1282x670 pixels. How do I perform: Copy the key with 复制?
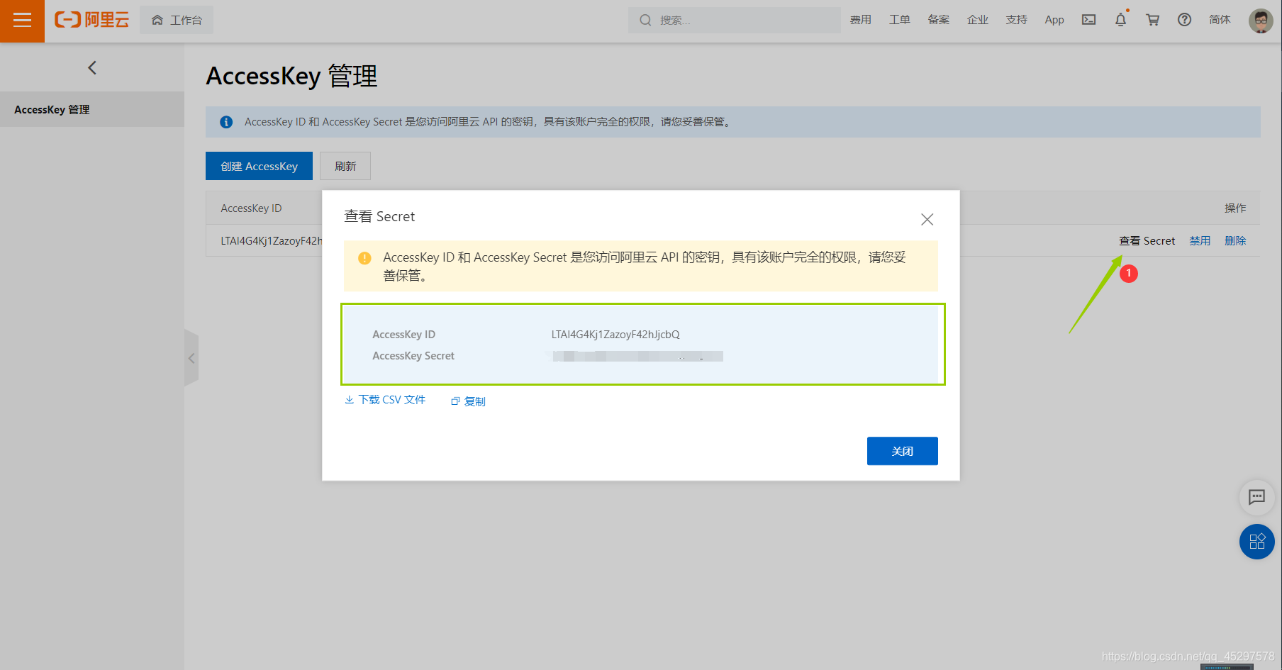point(468,401)
